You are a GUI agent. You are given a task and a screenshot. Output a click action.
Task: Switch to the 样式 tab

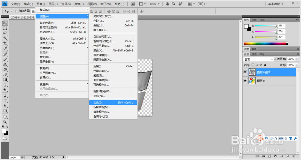[262, 20]
